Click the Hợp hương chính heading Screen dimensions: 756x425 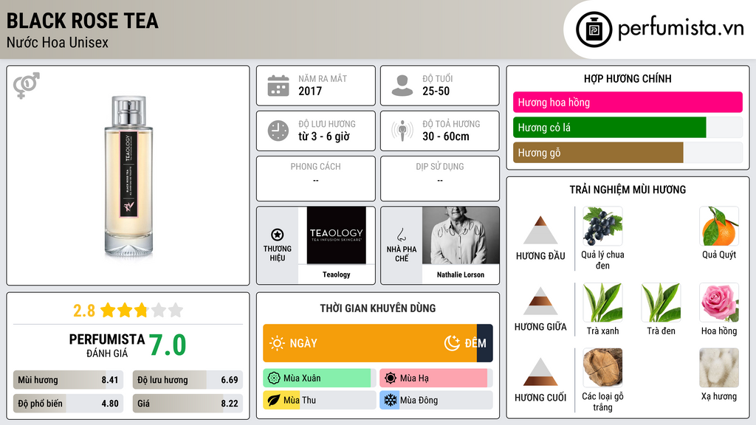pos(628,78)
